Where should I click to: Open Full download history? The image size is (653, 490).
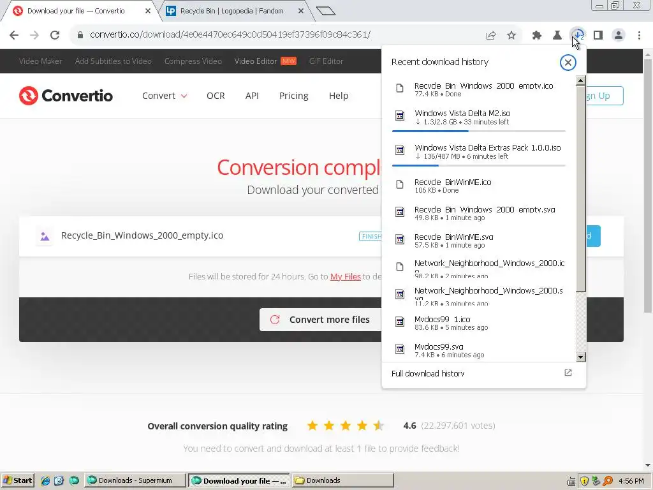pyautogui.click(x=428, y=373)
